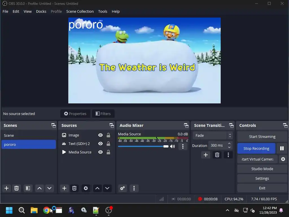289x217 pixels.
Task: Open source properties gear in Sources panel
Action: pos(86,188)
